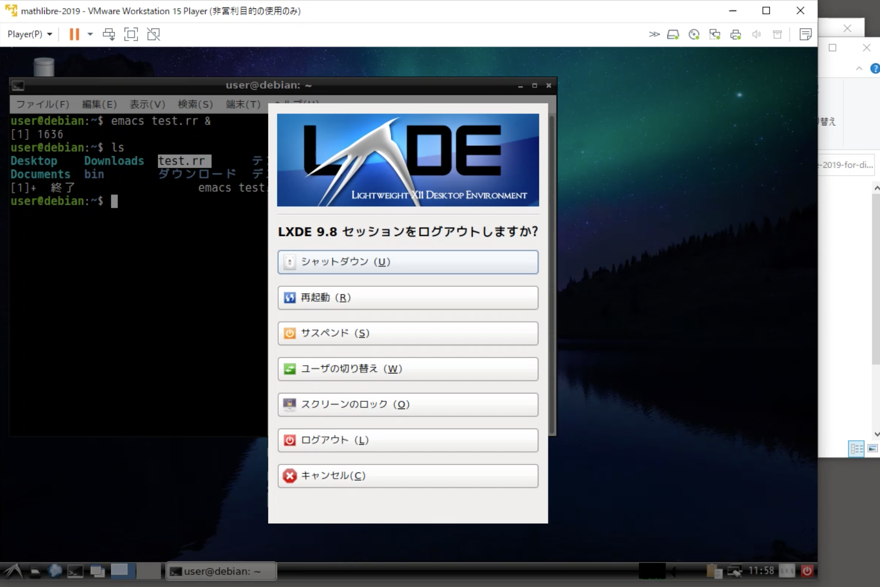Open the 表示(V) menu in terminal
The width and height of the screenshot is (880, 587).
(x=147, y=104)
